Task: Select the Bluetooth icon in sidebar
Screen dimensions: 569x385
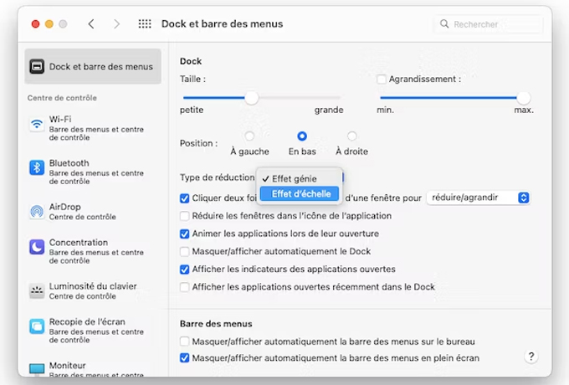Action: [x=37, y=168]
